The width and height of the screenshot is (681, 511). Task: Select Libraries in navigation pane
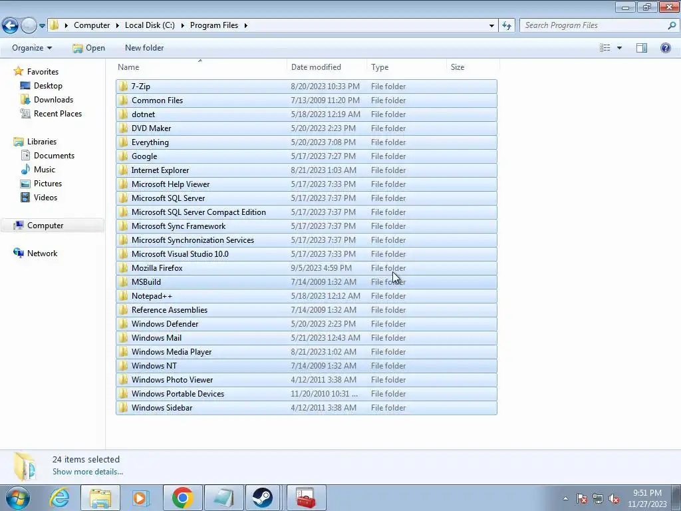[42, 142]
